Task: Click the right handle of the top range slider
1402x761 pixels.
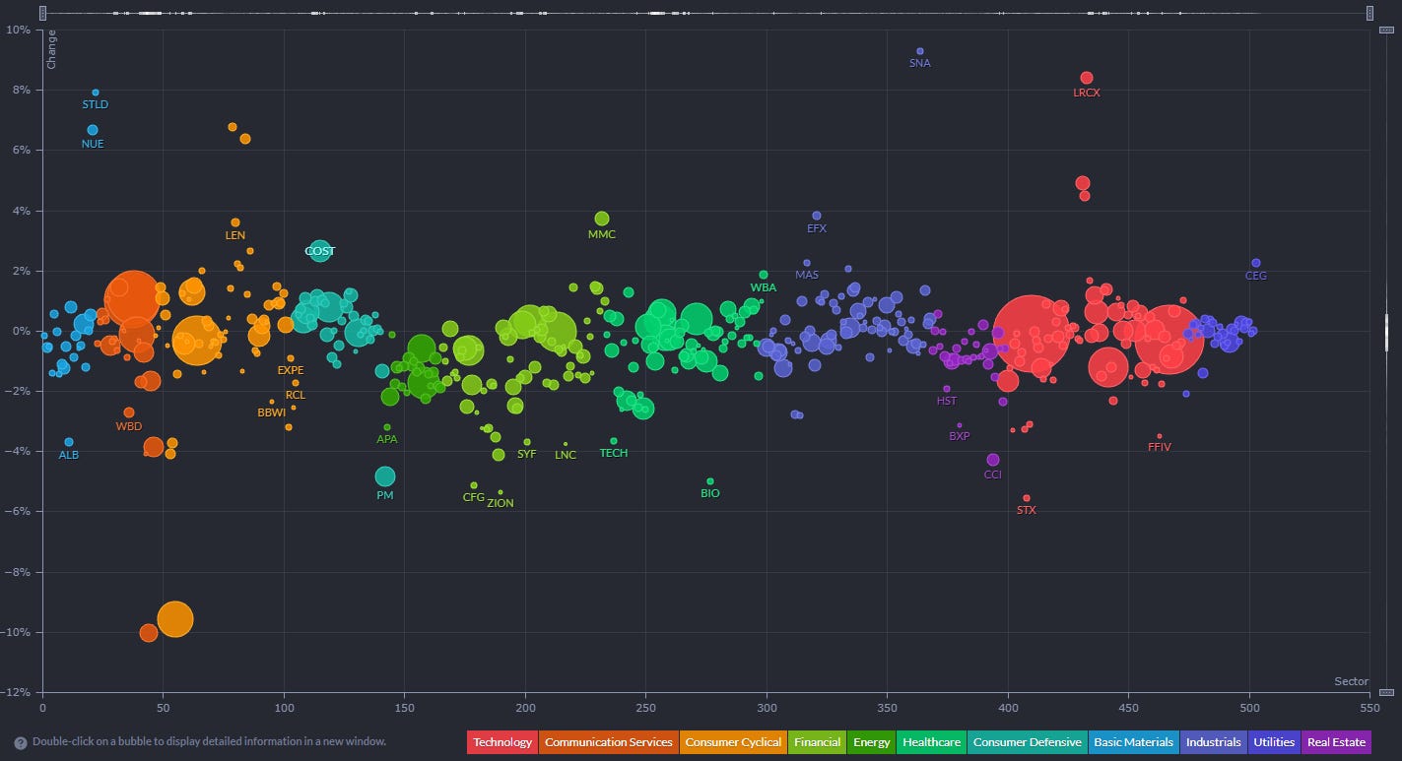Action: 1369,13
